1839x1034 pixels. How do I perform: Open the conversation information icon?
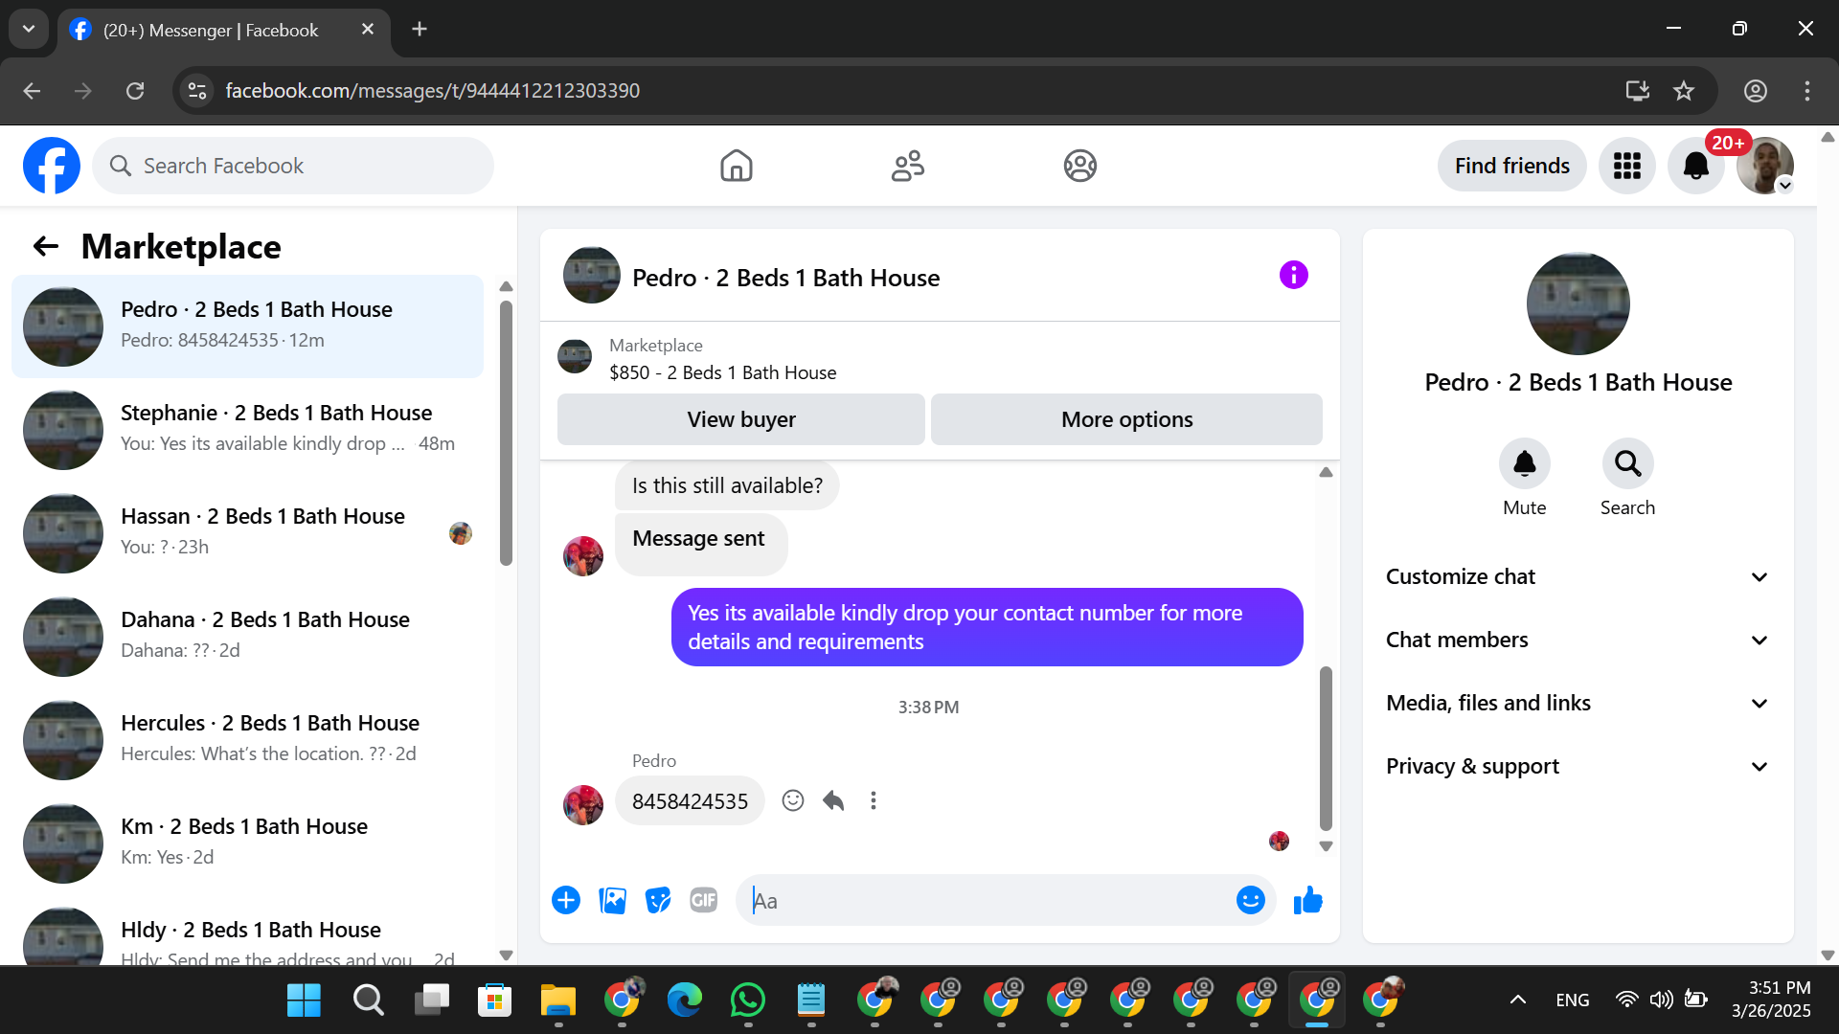click(x=1293, y=276)
